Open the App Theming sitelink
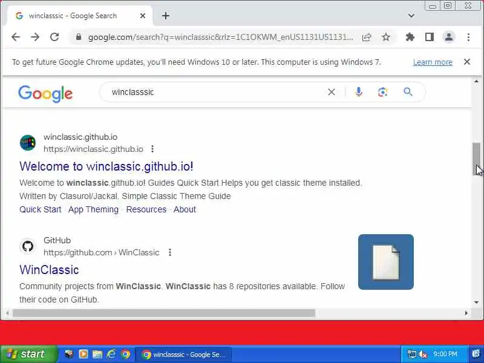Image resolution: width=484 pixels, height=363 pixels. click(93, 209)
